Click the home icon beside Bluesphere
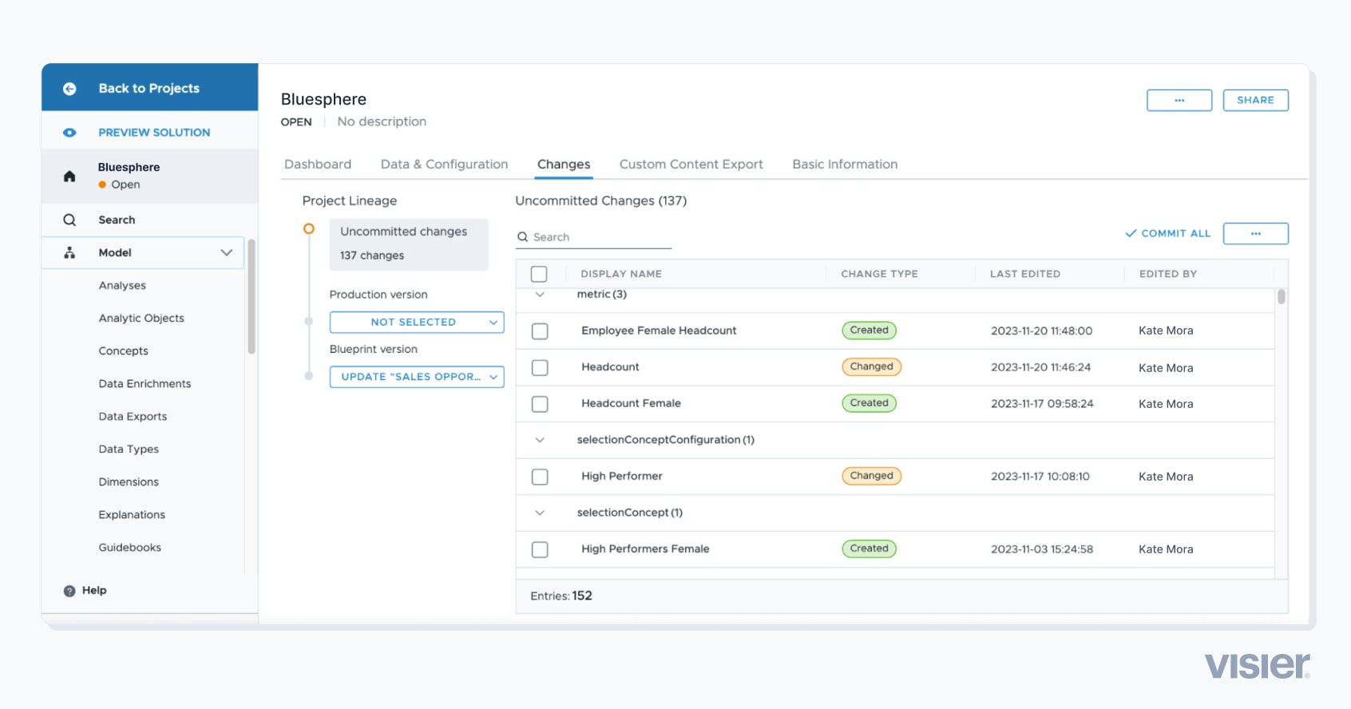Image resolution: width=1351 pixels, height=709 pixels. coord(69,176)
